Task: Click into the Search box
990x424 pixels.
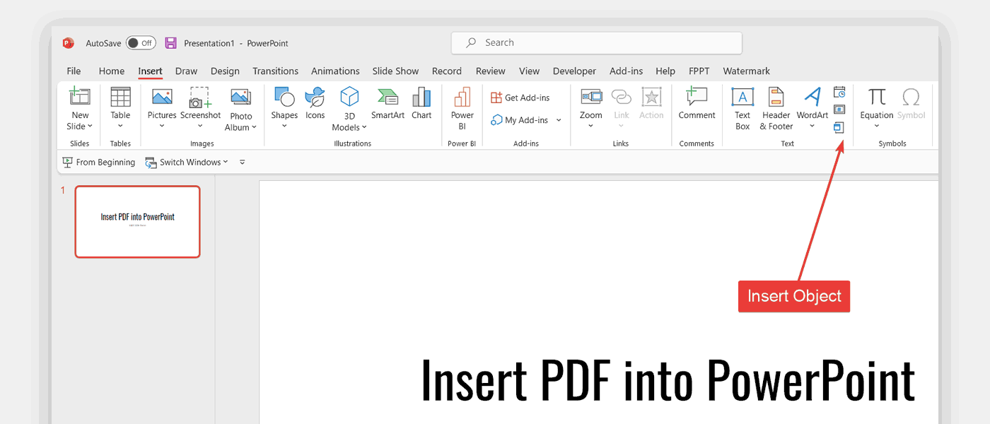Action: pyautogui.click(x=597, y=43)
